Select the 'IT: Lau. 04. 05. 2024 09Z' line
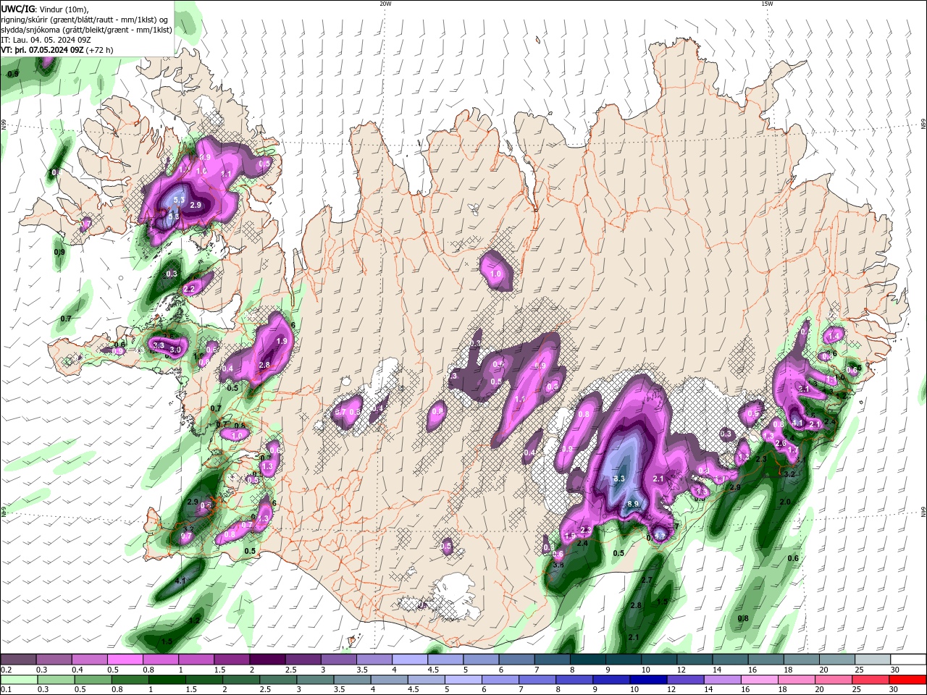This screenshot has height=695, width=927. point(46,40)
